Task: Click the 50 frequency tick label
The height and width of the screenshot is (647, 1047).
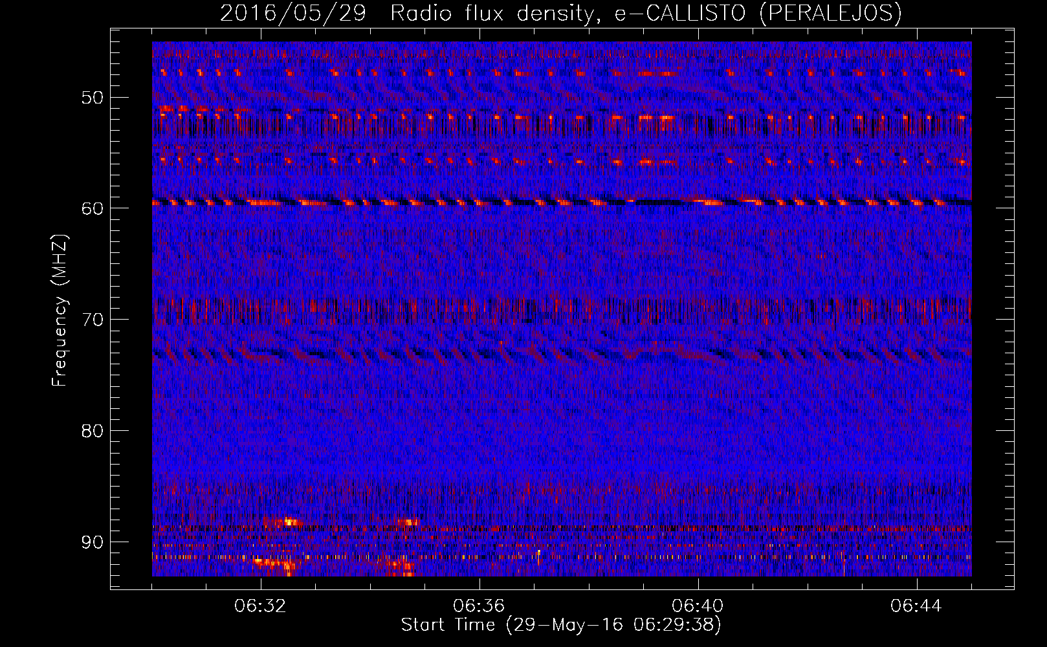Action: coord(93,98)
